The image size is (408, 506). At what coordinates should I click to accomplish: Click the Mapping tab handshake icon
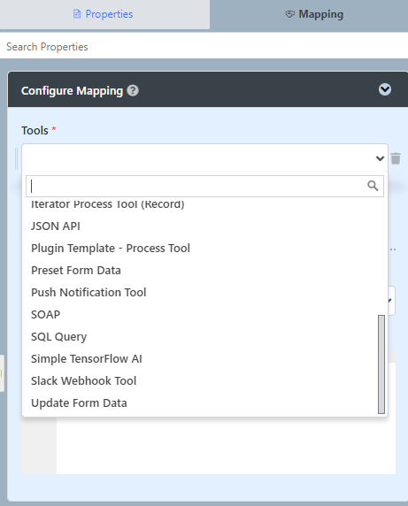[x=290, y=14]
